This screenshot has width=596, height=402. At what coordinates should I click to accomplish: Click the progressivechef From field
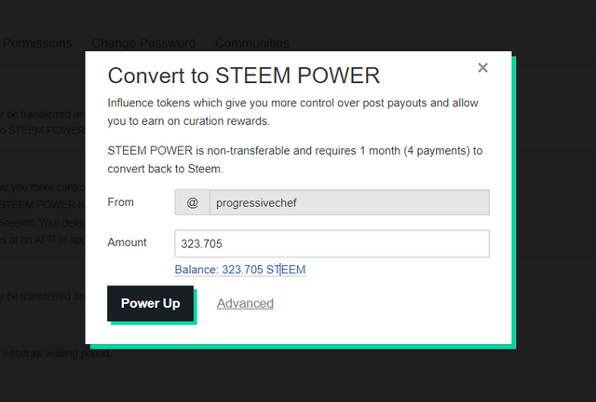[x=349, y=202]
